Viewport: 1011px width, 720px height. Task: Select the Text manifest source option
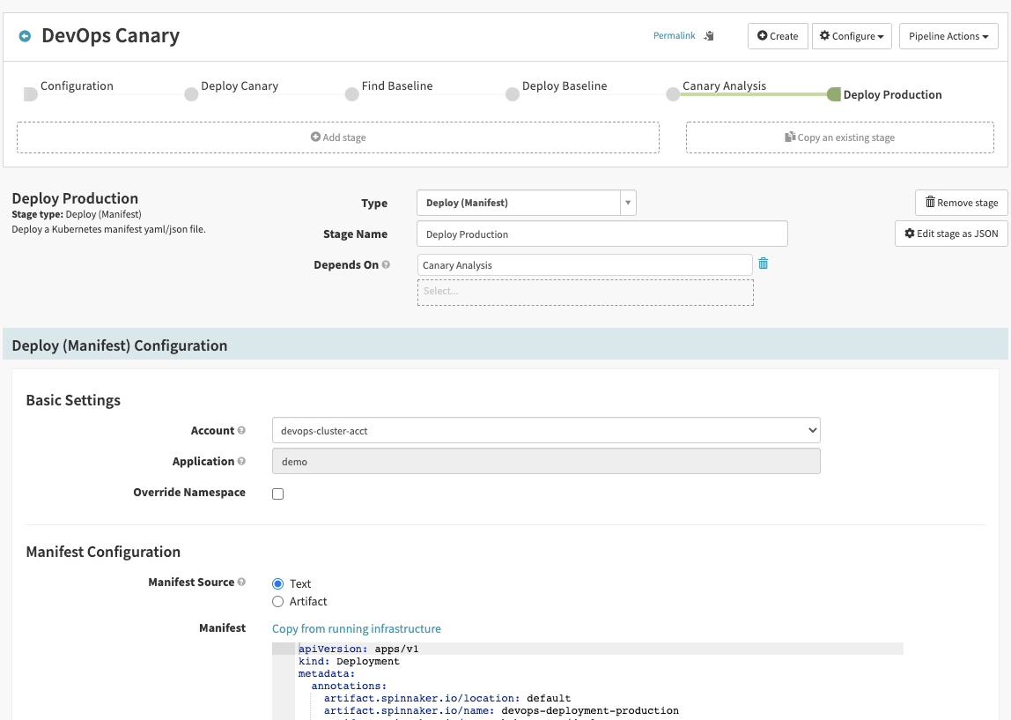278,583
